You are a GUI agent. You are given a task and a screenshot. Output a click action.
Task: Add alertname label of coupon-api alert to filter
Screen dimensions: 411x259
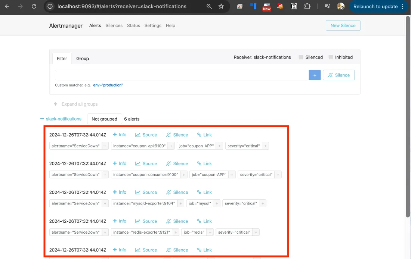(105, 146)
